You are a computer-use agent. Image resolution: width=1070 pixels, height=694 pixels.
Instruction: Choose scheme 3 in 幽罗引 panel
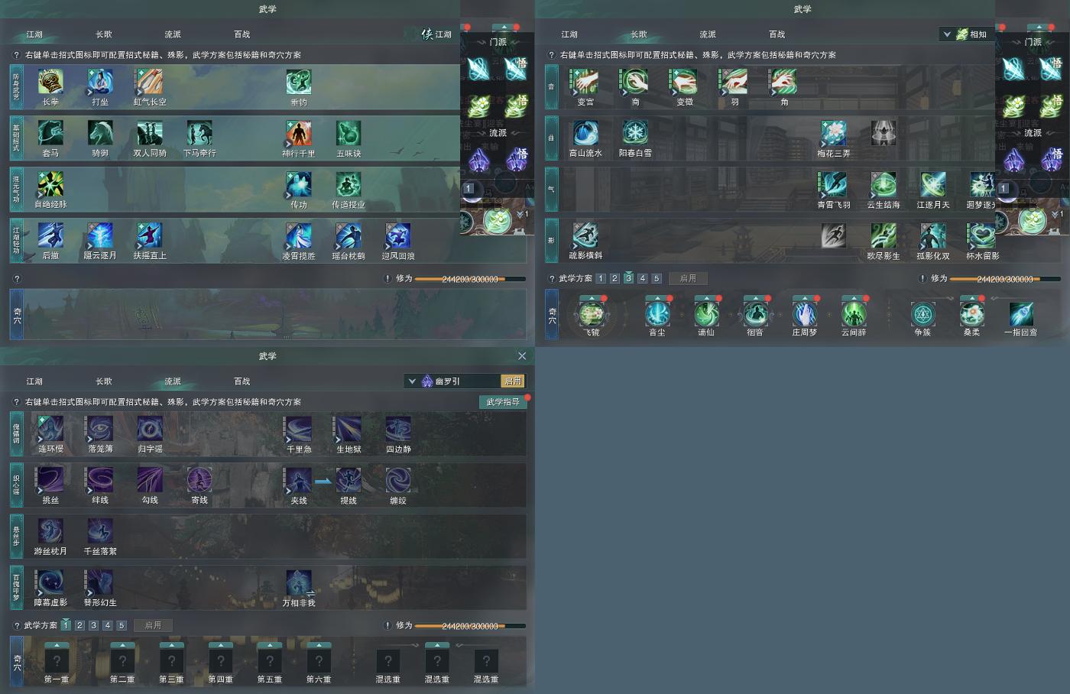[93, 626]
